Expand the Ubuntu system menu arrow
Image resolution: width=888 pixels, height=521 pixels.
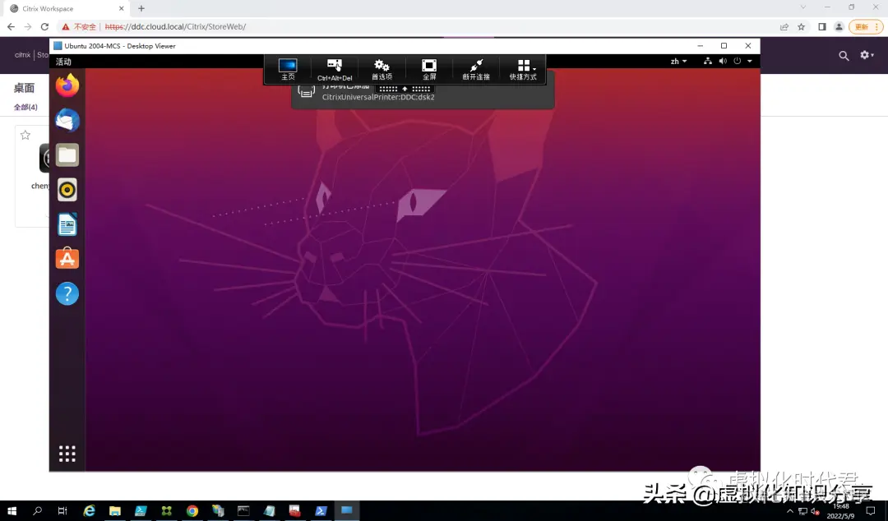[750, 61]
